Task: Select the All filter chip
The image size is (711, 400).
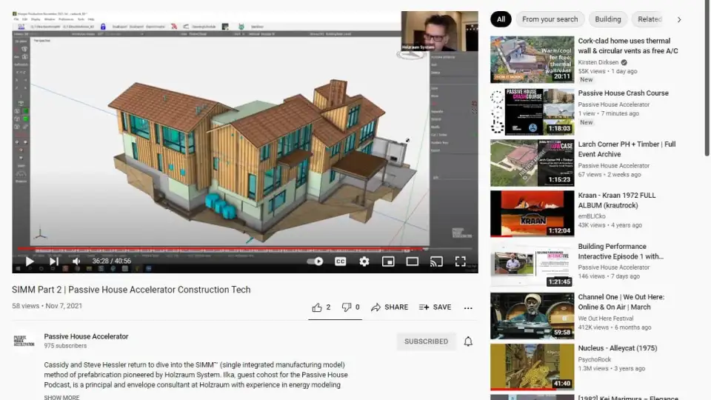Action: [501, 19]
